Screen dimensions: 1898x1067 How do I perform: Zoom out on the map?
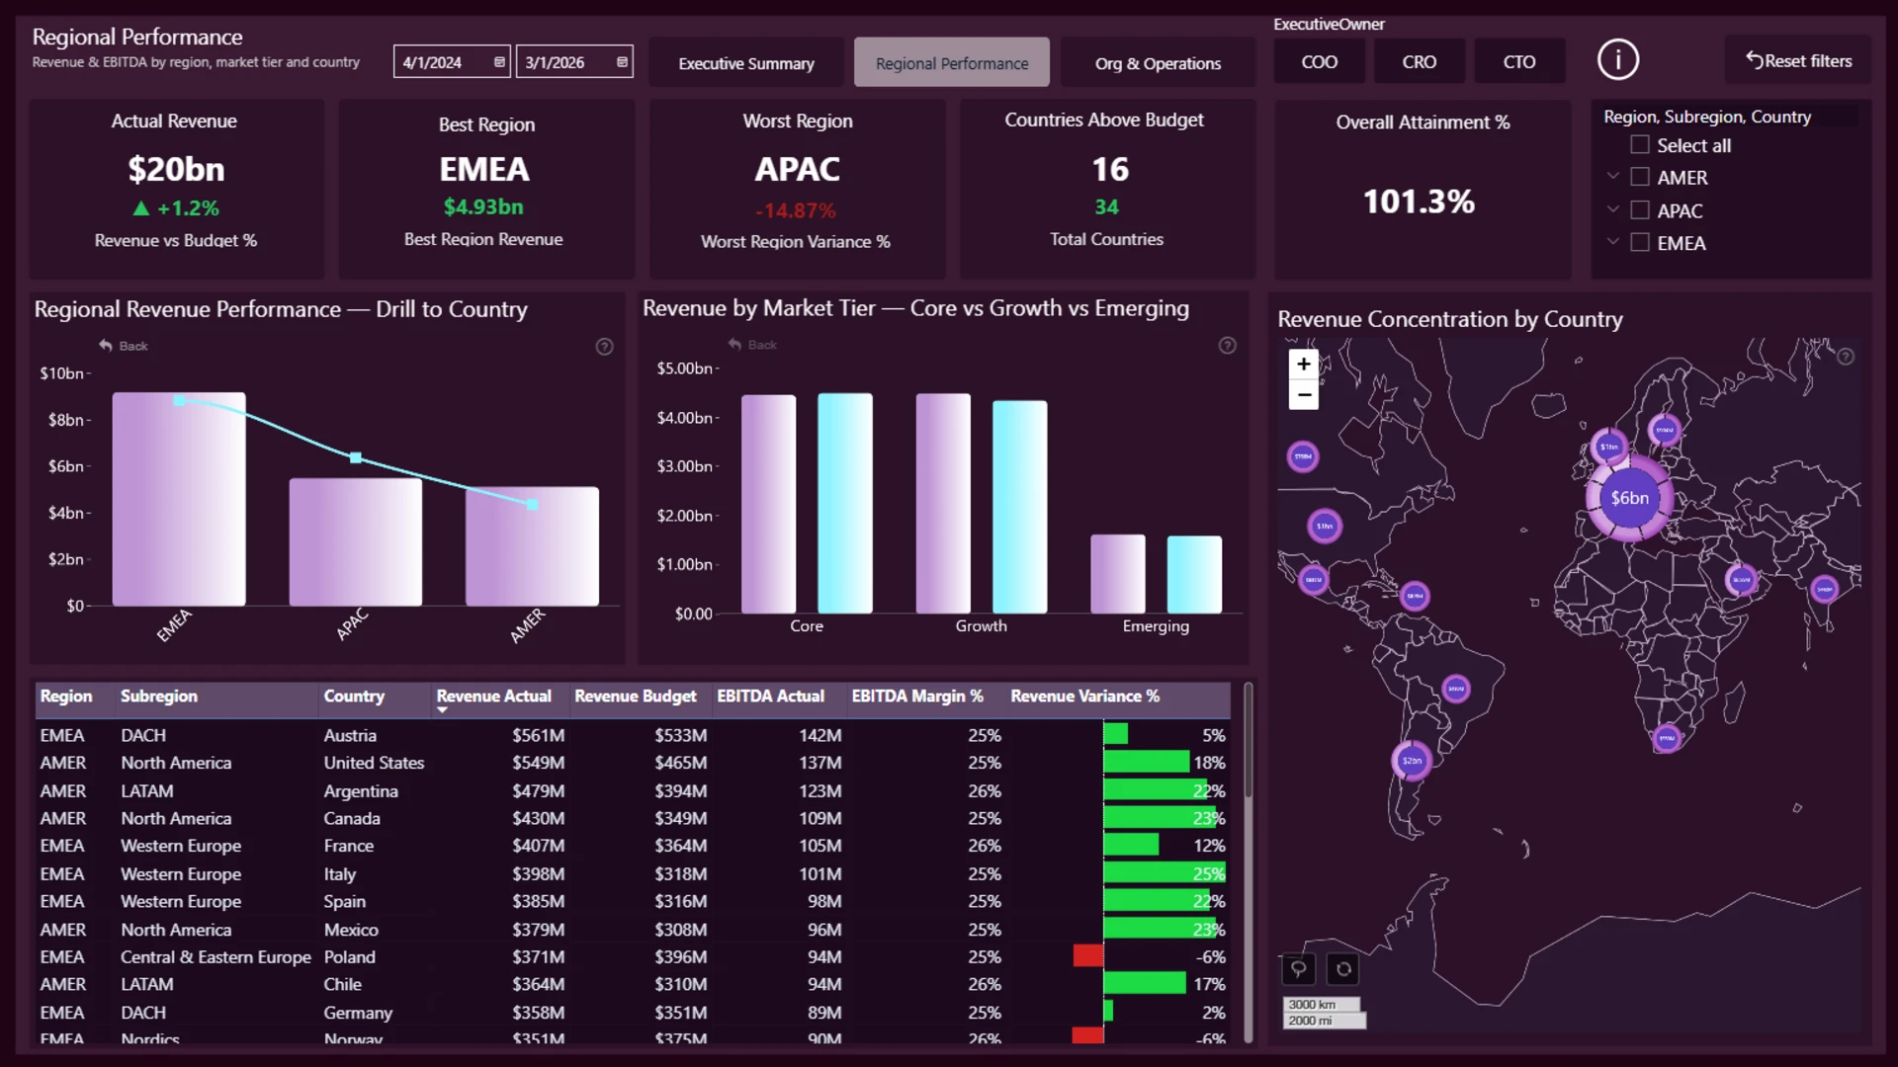coord(1304,395)
